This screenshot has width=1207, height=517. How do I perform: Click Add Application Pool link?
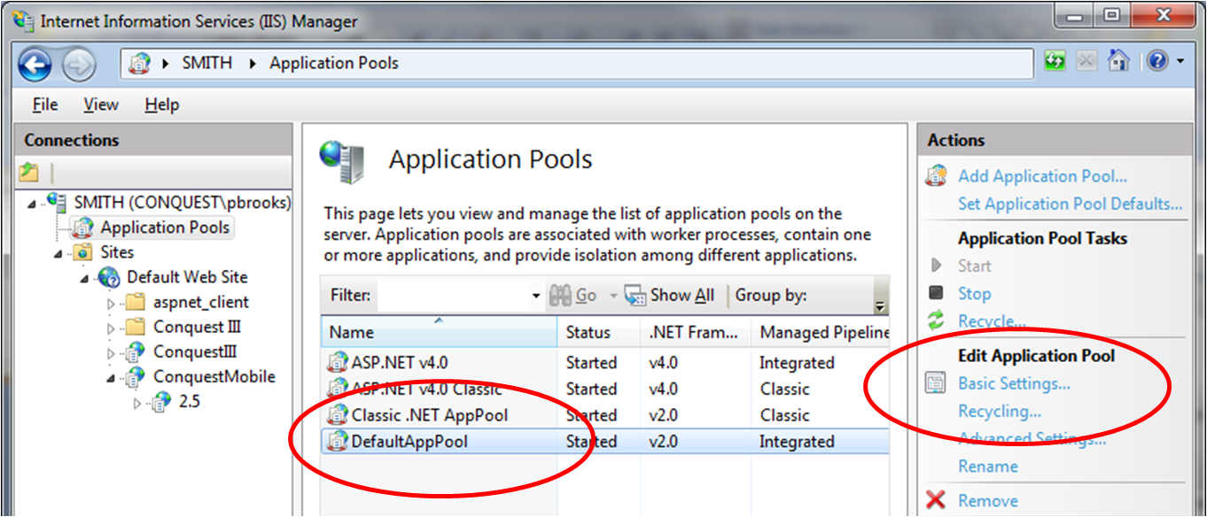point(1042,176)
